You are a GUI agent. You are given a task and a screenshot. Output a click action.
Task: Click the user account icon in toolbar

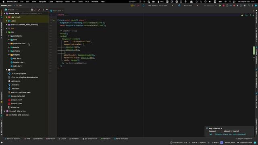[132, 6]
